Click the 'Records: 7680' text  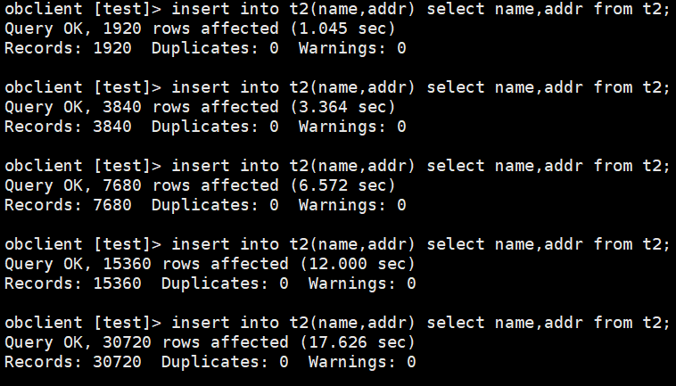click(68, 205)
